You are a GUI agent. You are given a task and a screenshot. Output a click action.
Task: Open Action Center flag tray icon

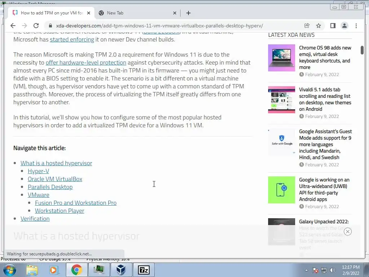click(x=315, y=270)
